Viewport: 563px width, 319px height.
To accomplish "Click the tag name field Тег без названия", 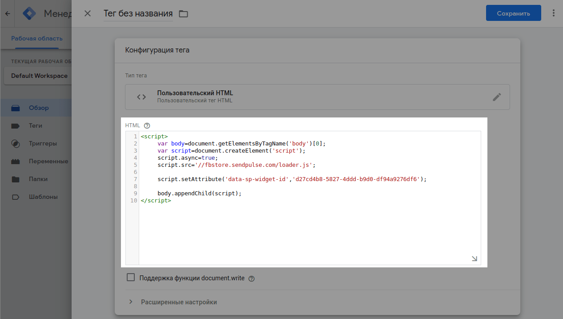I will coord(138,14).
